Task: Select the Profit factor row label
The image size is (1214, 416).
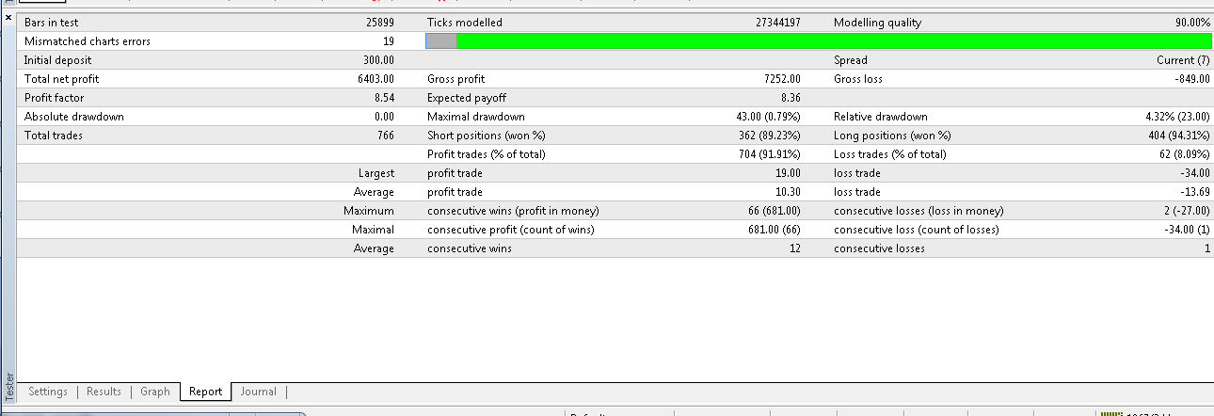Action: pyautogui.click(x=56, y=98)
